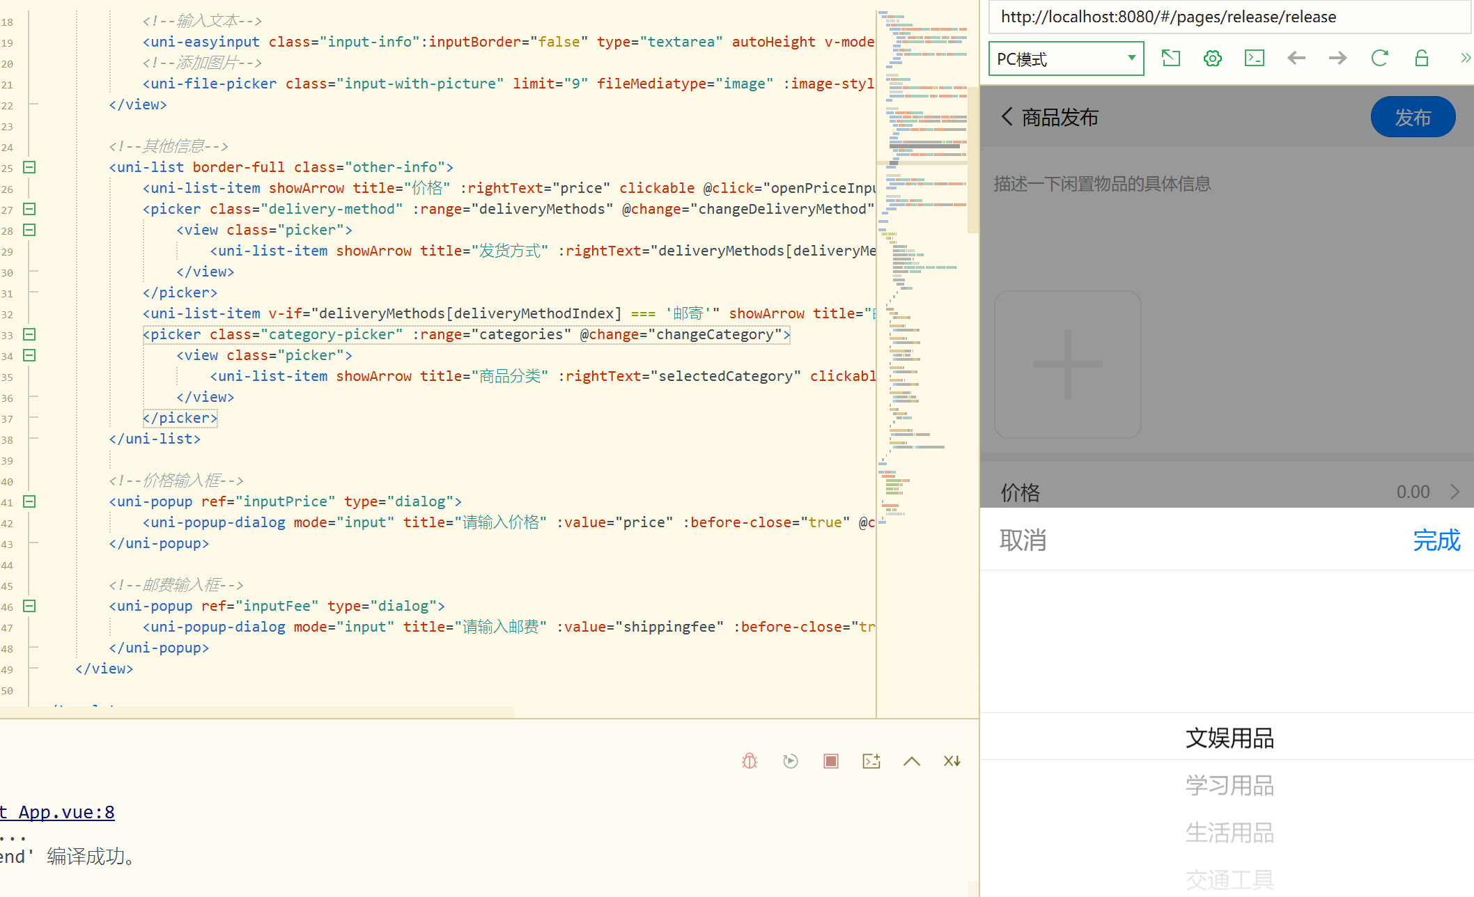Image resolution: width=1474 pixels, height=897 pixels.
Task: Tap 取消 in the picker
Action: [1023, 540]
